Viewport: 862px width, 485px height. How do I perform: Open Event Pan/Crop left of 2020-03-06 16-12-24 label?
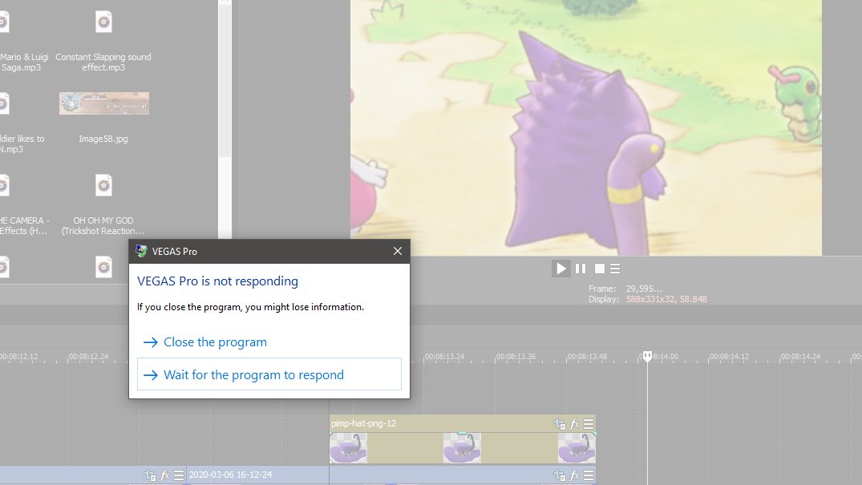(149, 475)
